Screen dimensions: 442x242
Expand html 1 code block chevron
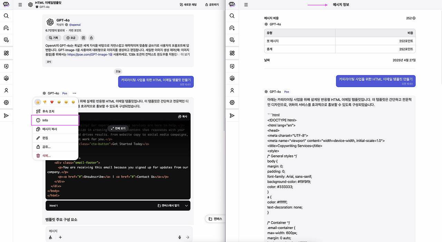pyautogui.click(x=186, y=206)
